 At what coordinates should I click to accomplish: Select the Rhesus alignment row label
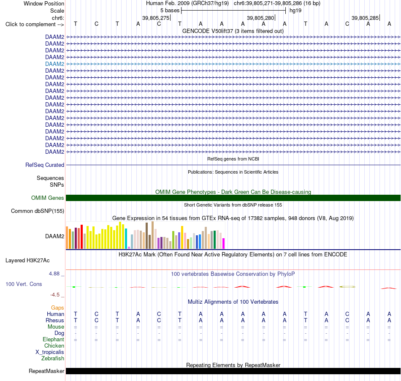[x=55, y=320]
